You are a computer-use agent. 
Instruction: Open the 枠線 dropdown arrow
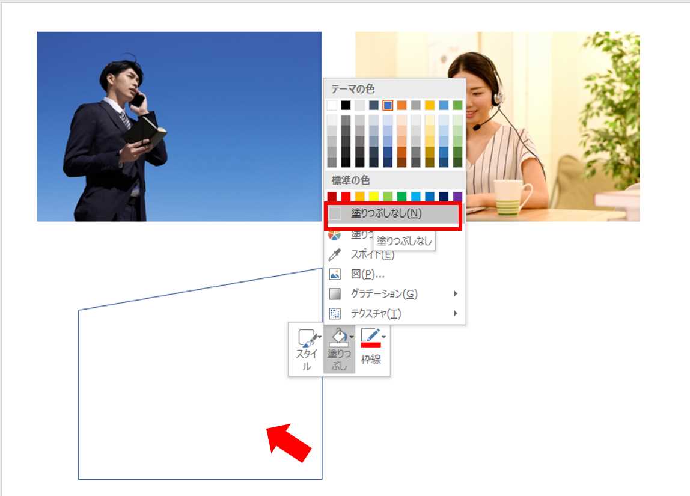[383, 337]
